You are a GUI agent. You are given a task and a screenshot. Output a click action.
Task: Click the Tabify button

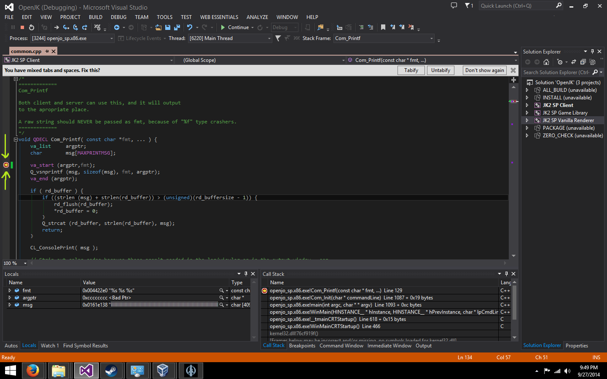coord(411,70)
